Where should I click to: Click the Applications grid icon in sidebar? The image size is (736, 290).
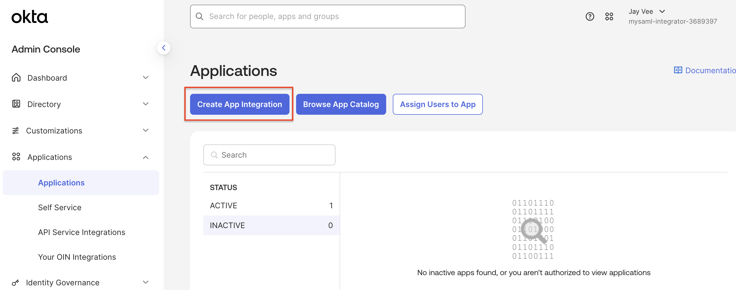click(x=16, y=157)
